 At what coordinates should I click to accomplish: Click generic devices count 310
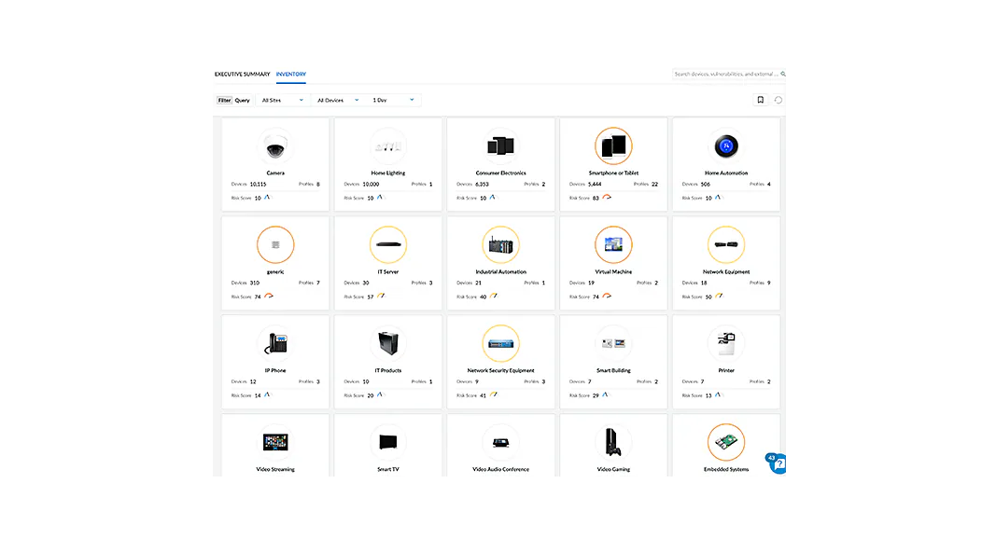click(255, 283)
